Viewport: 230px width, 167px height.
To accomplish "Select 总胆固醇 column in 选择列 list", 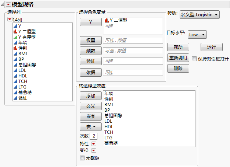I will [43, 65].
